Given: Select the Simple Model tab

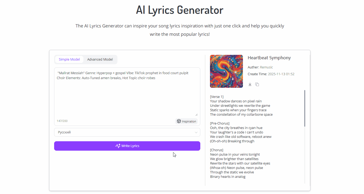Looking at the screenshot, I should (69, 59).
